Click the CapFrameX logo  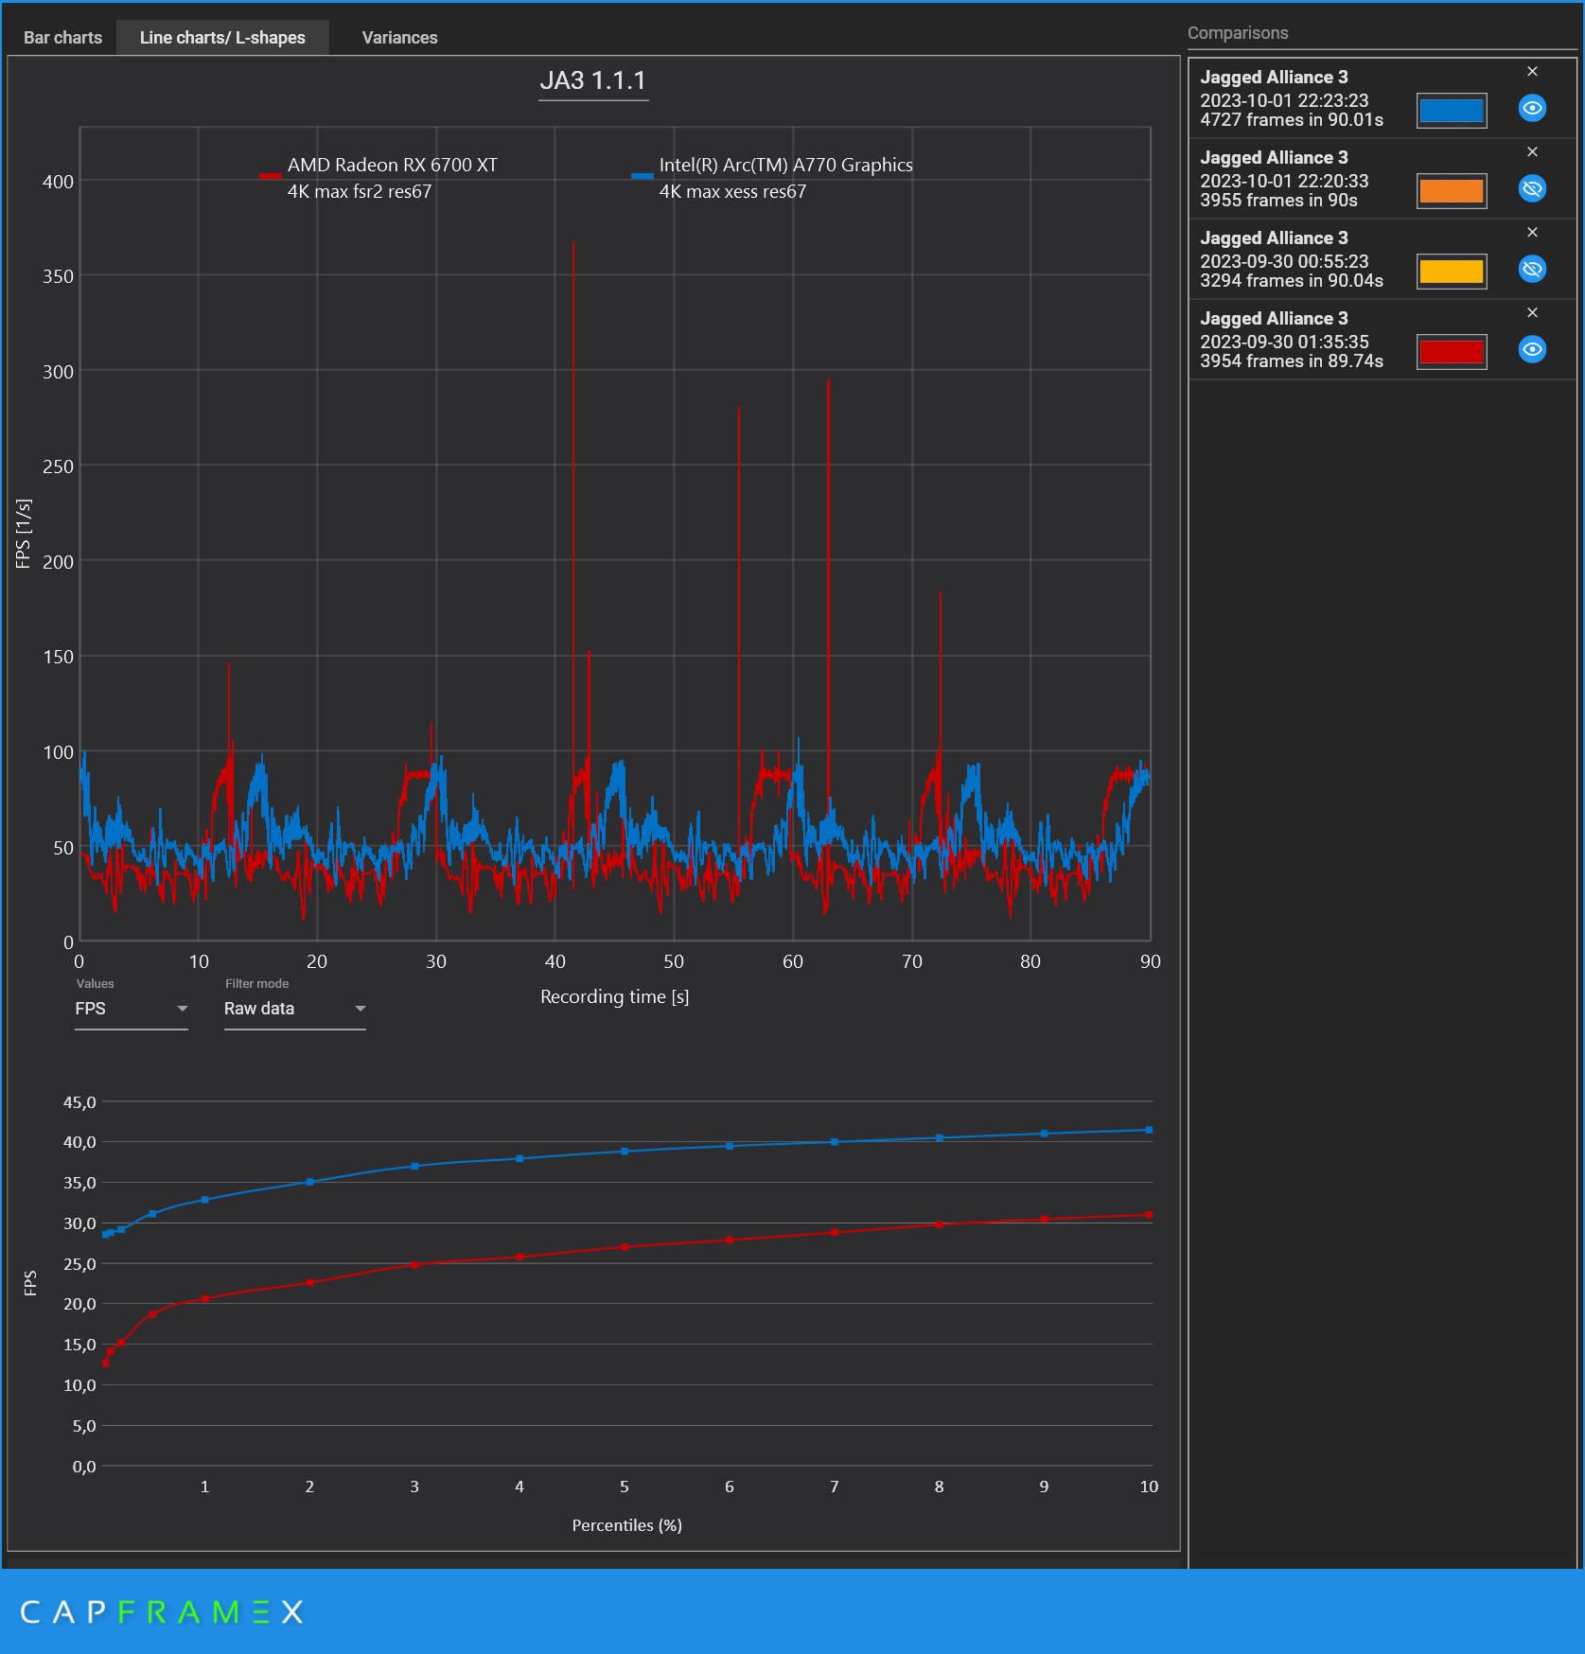pos(162,1611)
